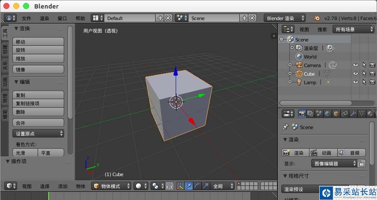Collapse the Scene tree node
Screen dimensions: 377x200
[x=282, y=39]
